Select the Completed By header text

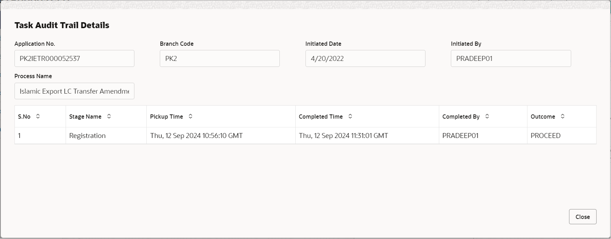tap(461, 117)
